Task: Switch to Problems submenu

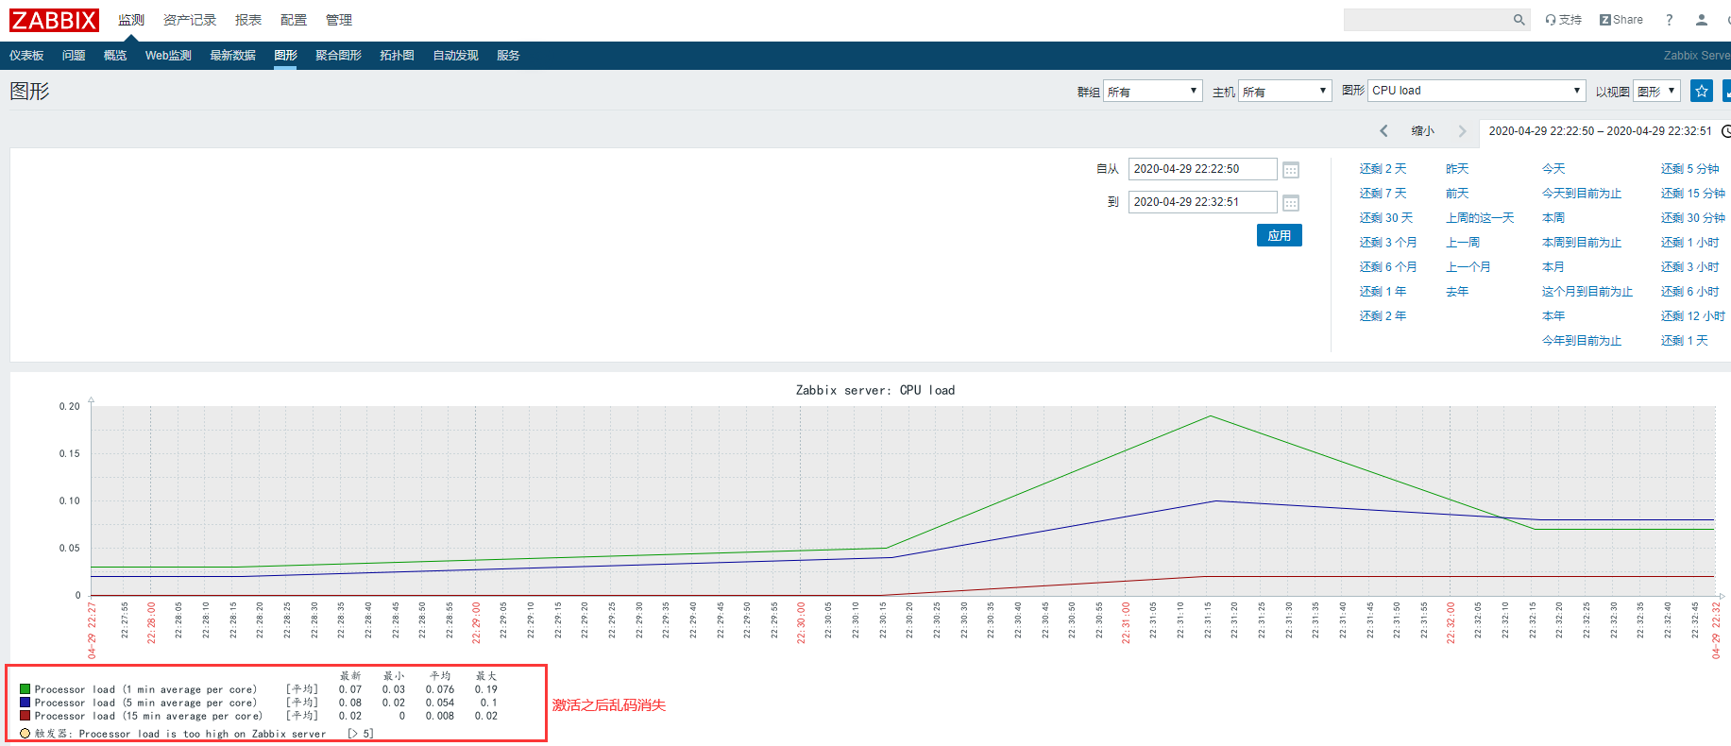Action: click(x=74, y=56)
